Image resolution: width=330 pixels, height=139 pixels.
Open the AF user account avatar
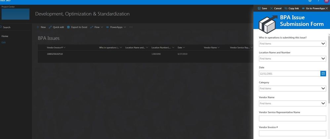coord(326,1)
